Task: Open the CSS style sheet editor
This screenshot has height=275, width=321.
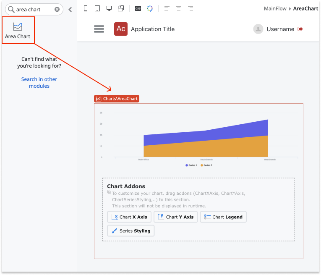Action: point(138,8)
